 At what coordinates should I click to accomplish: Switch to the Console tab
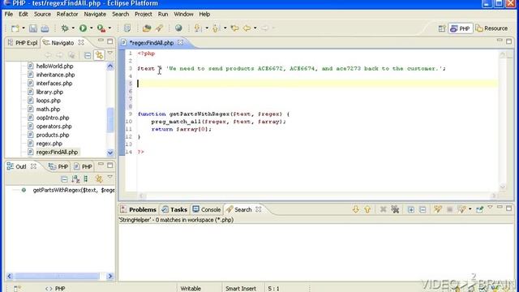[x=207, y=209]
